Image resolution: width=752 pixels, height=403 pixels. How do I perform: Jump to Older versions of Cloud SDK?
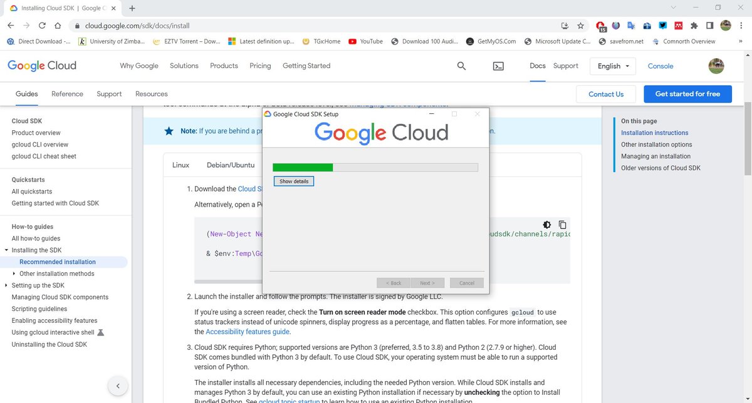pyautogui.click(x=661, y=168)
